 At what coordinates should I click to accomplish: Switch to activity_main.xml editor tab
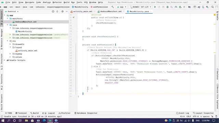[x=82, y=11]
